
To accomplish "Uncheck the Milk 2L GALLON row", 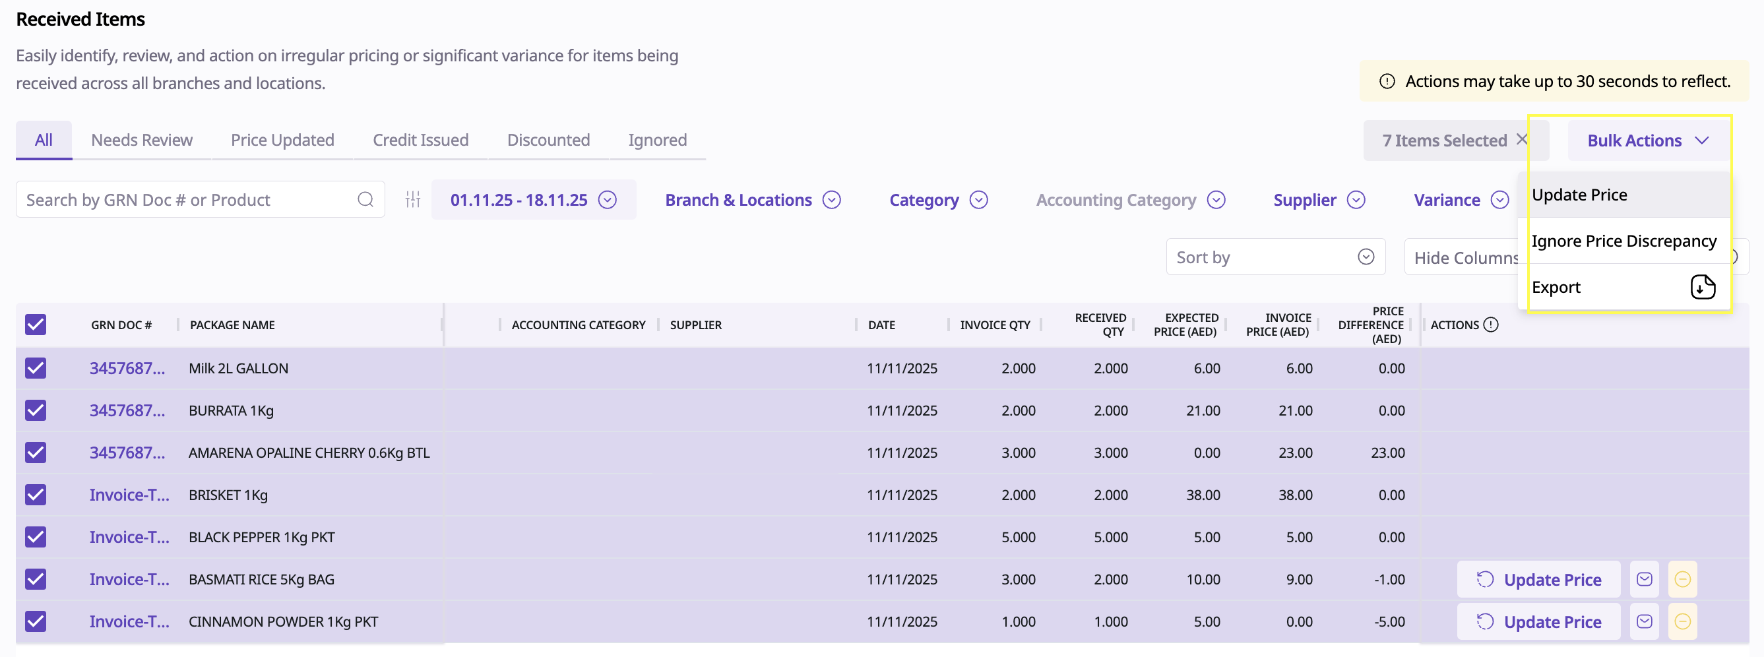I will pos(36,369).
